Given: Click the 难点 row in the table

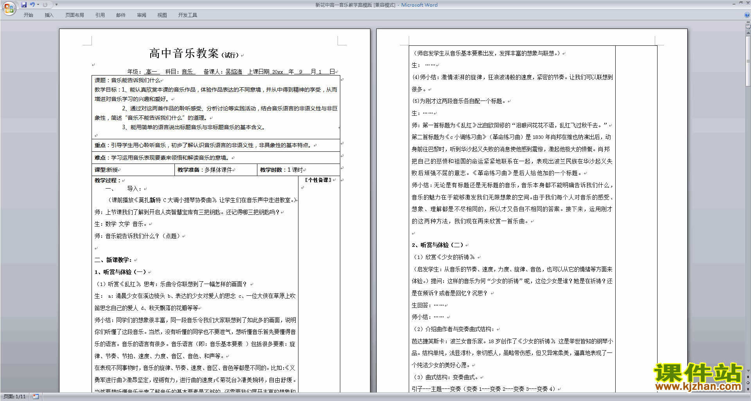Looking at the screenshot, I should click(x=216, y=158).
